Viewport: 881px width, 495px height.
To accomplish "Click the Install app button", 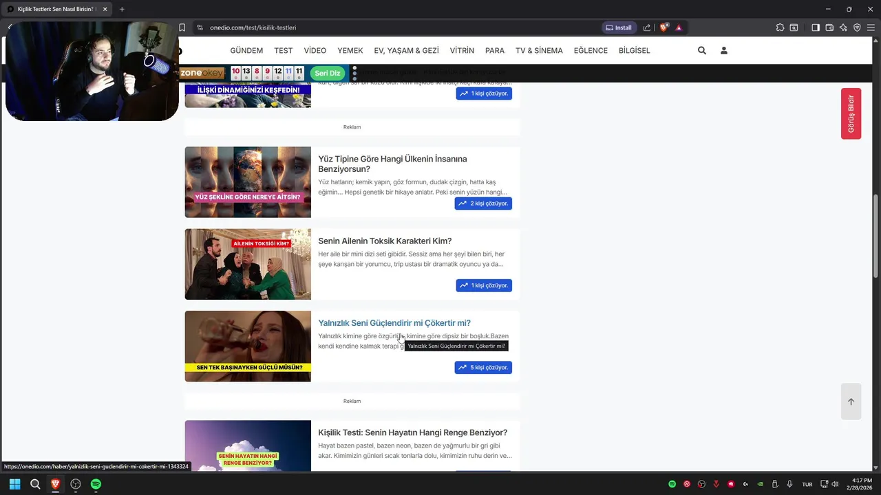I will tap(618, 27).
